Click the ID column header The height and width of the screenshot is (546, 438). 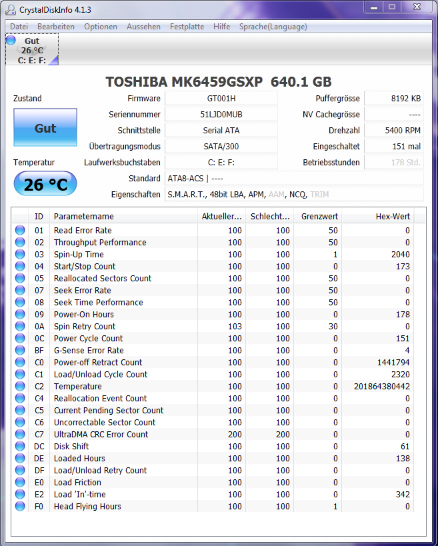[x=39, y=216]
